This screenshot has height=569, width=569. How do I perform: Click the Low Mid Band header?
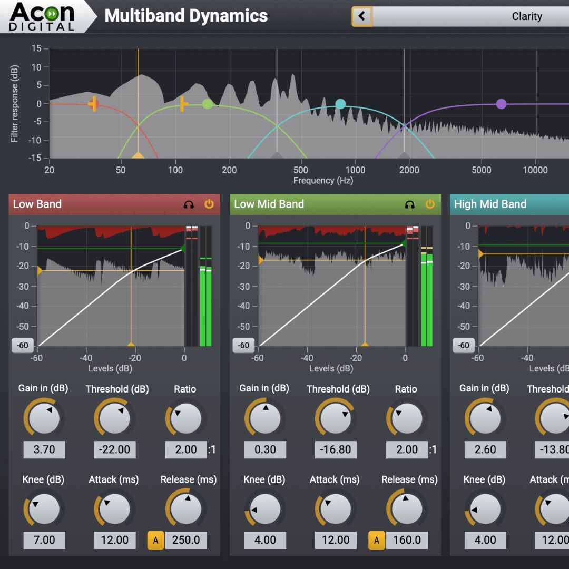[x=335, y=204]
